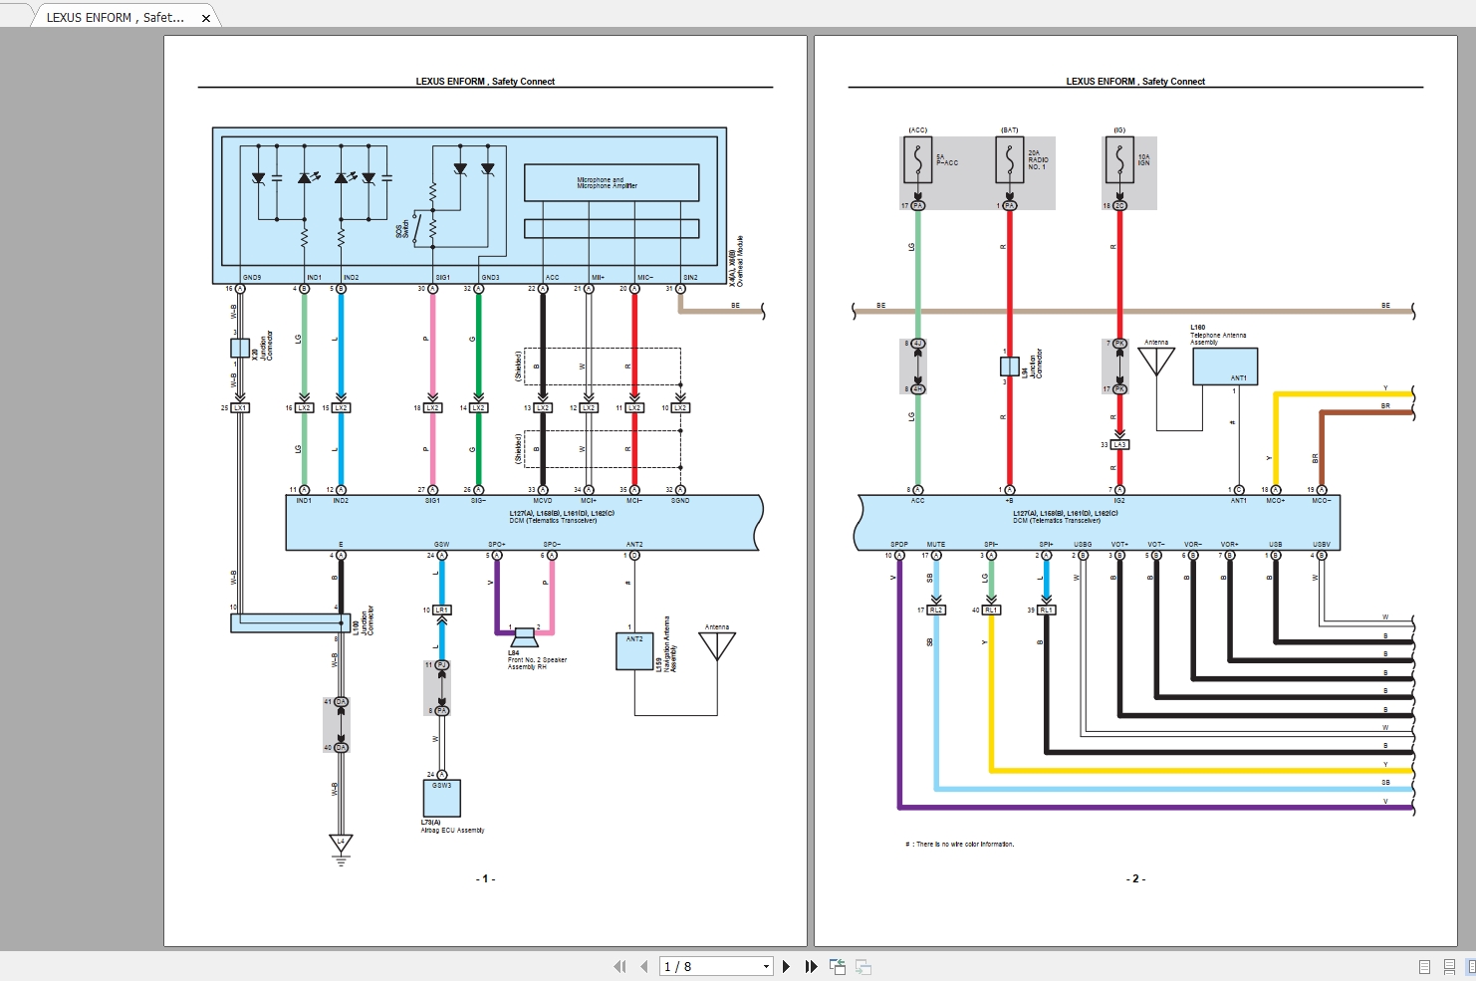Open the page number dropdown arrow
The image size is (1476, 981).
click(765, 965)
